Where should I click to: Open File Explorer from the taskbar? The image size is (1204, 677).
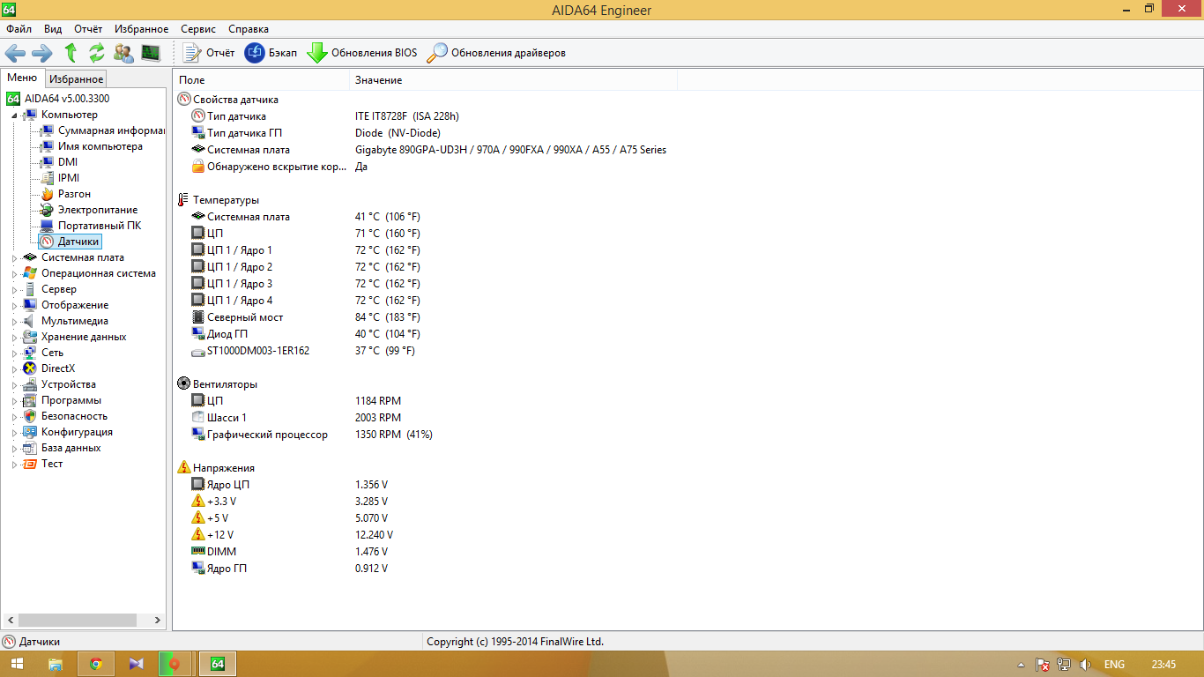(55, 664)
